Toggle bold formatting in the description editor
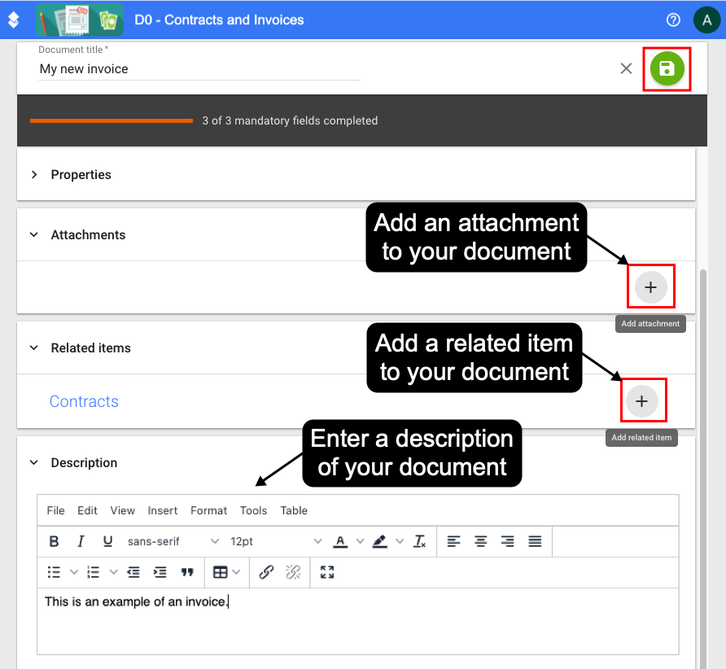The width and height of the screenshot is (726, 669). coord(54,540)
